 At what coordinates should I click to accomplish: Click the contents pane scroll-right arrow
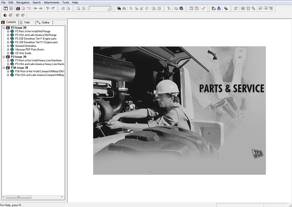pos(62,197)
